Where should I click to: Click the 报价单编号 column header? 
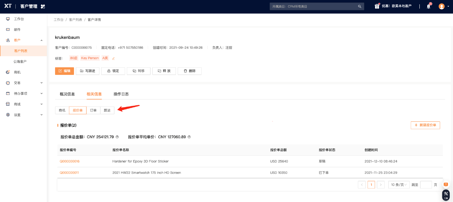click(68, 150)
